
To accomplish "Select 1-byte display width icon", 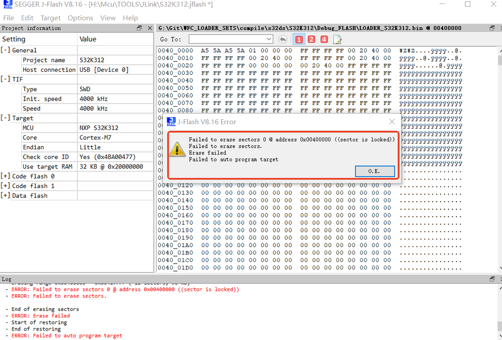I will coord(298,39).
